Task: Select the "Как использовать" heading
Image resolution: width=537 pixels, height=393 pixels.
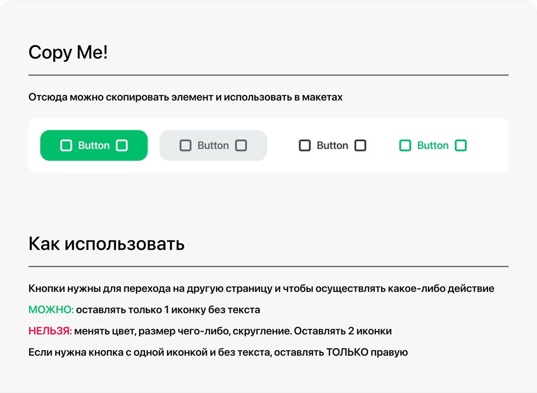Action: [x=107, y=244]
